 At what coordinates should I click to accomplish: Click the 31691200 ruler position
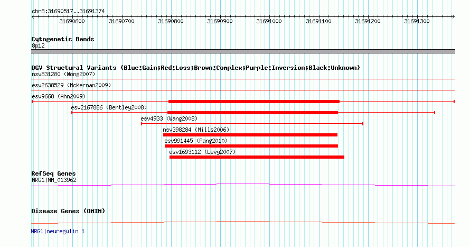tap(368, 21)
